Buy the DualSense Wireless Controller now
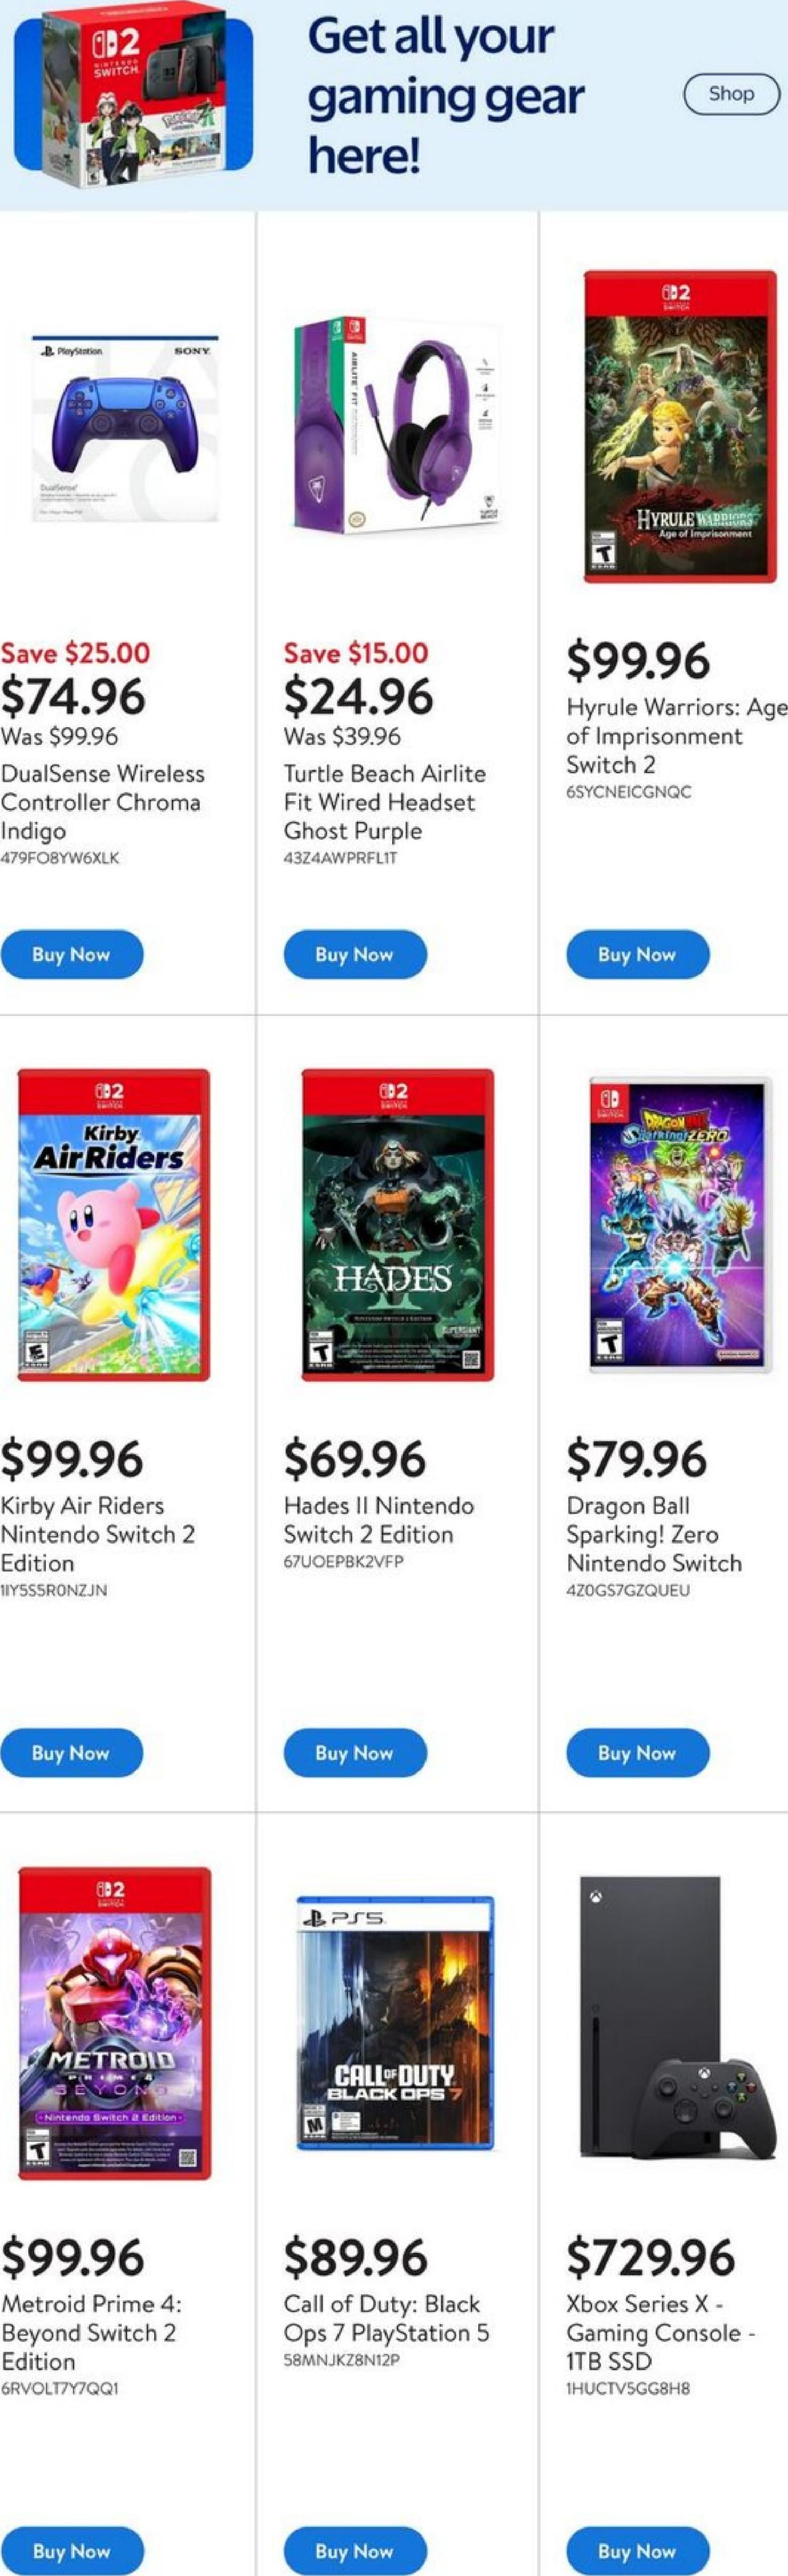Image resolution: width=788 pixels, height=2576 pixels. [72, 954]
